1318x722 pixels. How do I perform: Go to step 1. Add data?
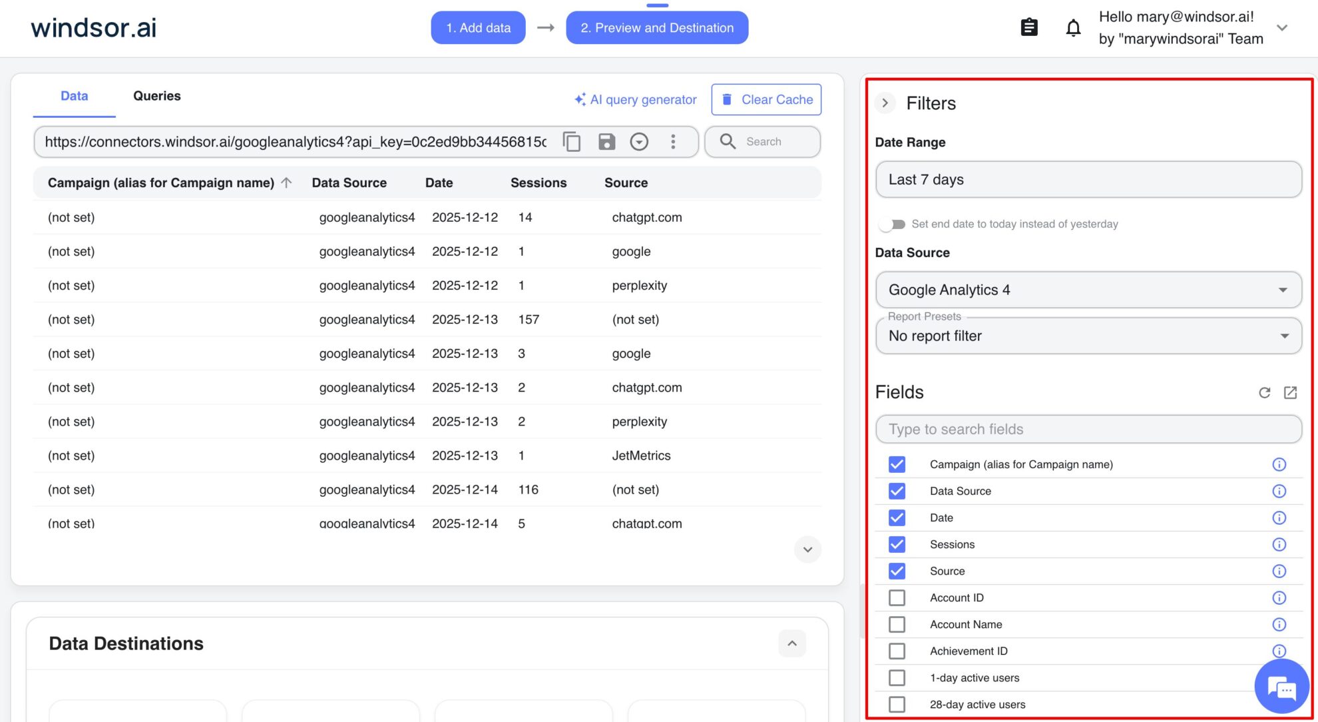click(478, 28)
